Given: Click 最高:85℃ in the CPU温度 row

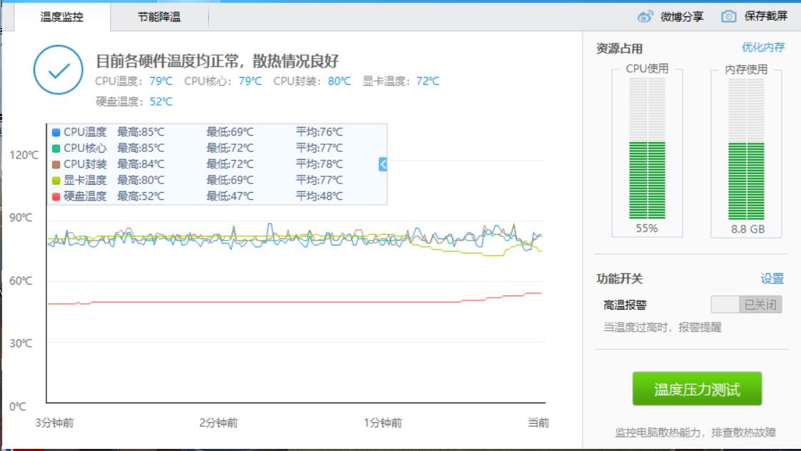Looking at the screenshot, I should click(x=141, y=132).
